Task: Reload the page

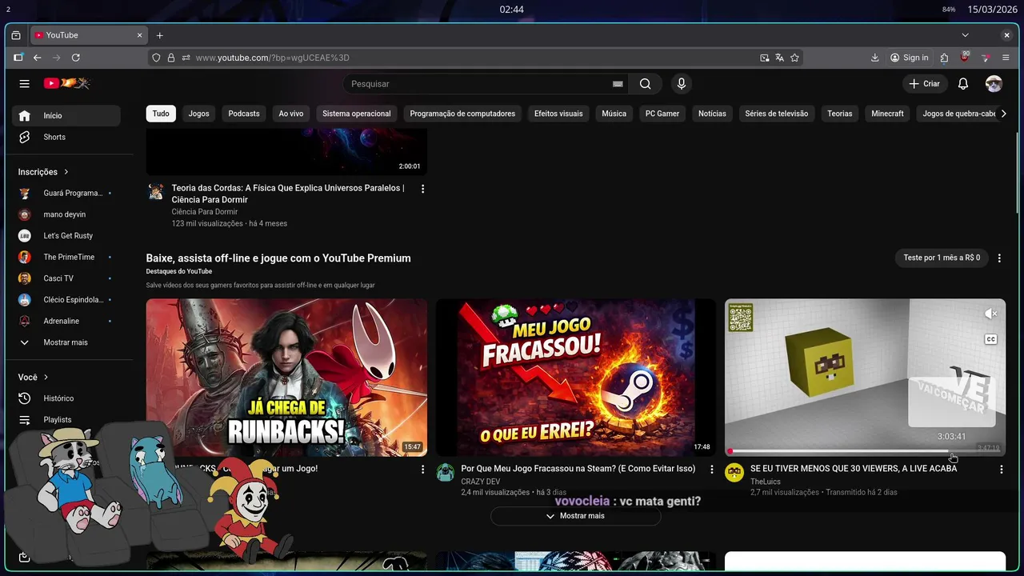Action: pos(76,58)
